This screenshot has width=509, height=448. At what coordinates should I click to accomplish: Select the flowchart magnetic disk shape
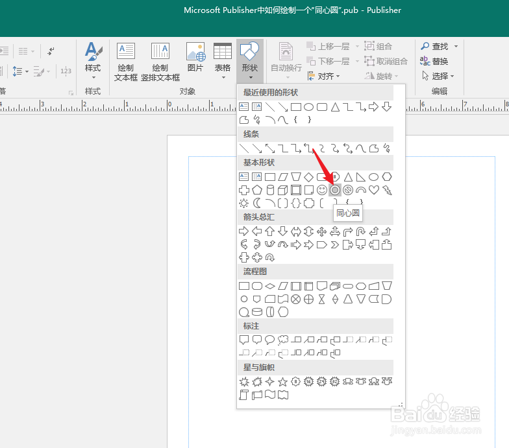pyautogui.click(x=257, y=312)
